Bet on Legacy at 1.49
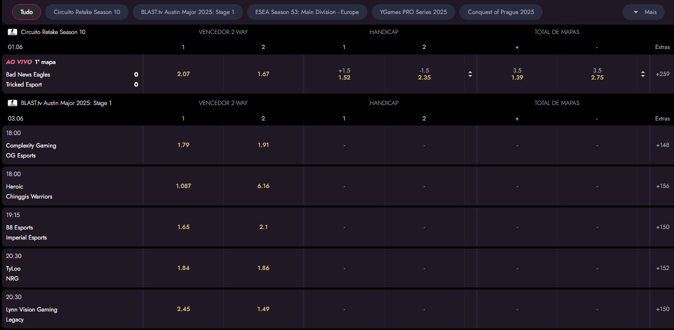This screenshot has width=674, height=330. coord(263,309)
